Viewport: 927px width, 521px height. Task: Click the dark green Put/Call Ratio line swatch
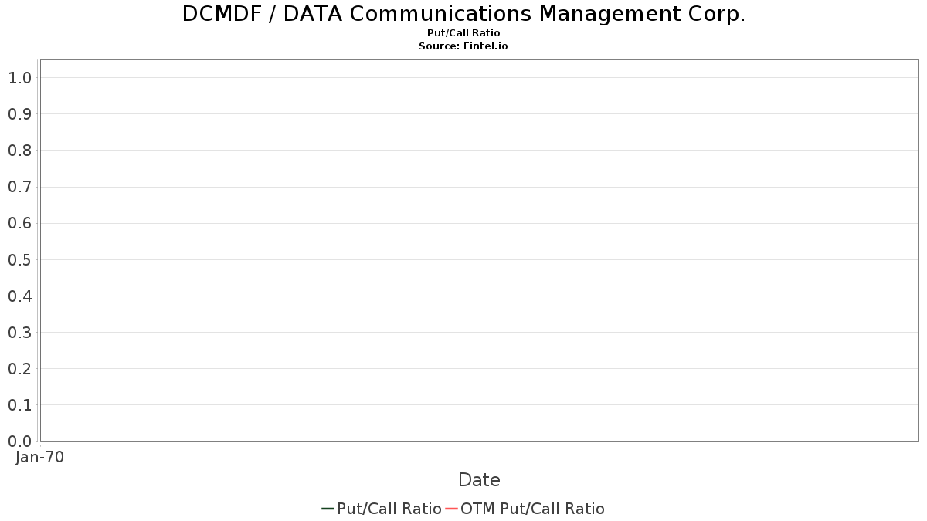coord(328,509)
